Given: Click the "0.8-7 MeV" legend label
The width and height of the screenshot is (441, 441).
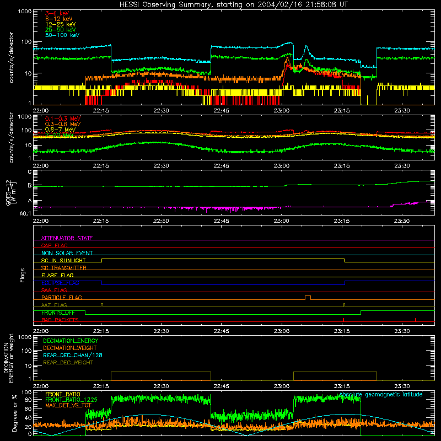Looking at the screenshot, I should tap(60, 130).
